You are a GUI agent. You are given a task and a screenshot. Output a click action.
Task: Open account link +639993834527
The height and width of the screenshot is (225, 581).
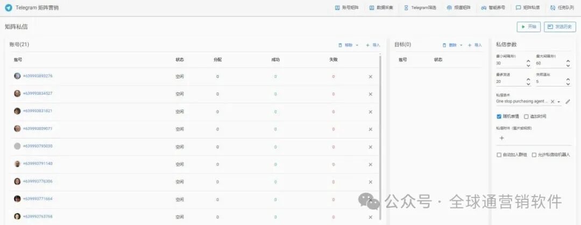38,93
